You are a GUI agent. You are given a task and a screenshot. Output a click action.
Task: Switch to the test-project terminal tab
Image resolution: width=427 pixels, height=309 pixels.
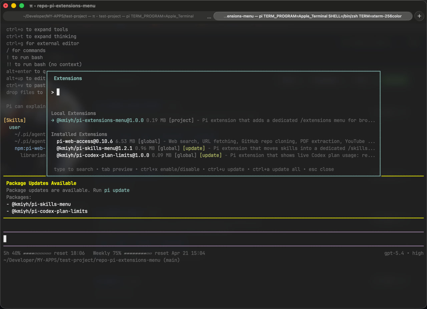coord(108,16)
